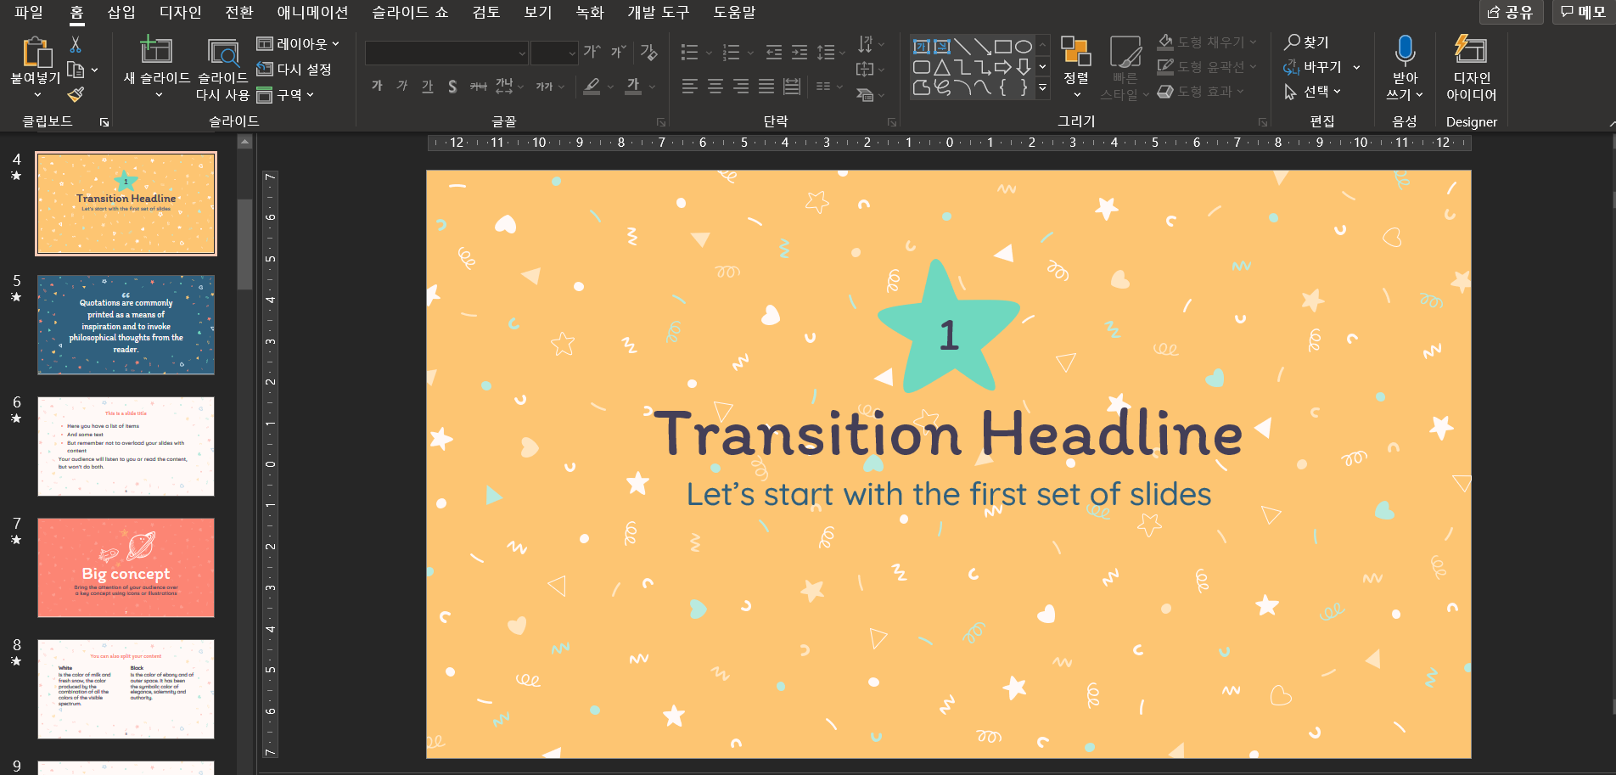Image resolution: width=1616 pixels, height=775 pixels.
Task: Expand the Replace (바꾸기) dropdown arrow
Action: point(1356,67)
